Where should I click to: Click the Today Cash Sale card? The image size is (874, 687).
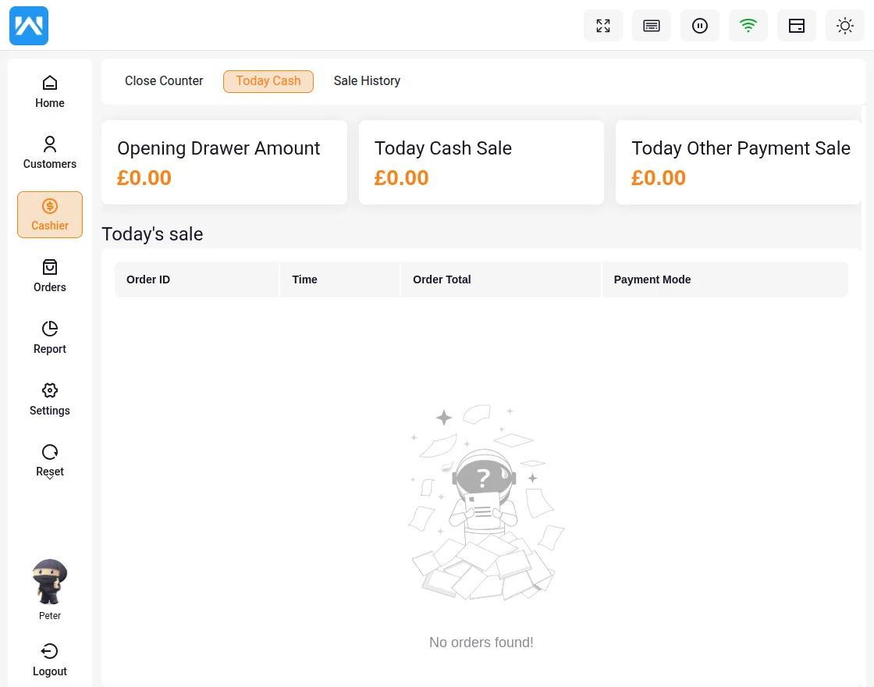pyautogui.click(x=481, y=162)
